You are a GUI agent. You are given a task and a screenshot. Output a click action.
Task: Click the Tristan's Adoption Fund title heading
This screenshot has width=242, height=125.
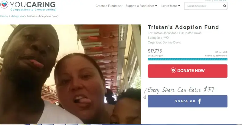coord(183,27)
